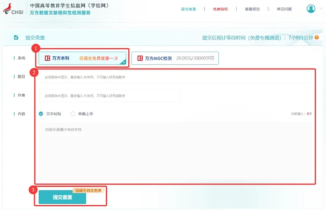Expand the account dropdown arrow
Screen dimensions: 326x210
coord(321,9)
